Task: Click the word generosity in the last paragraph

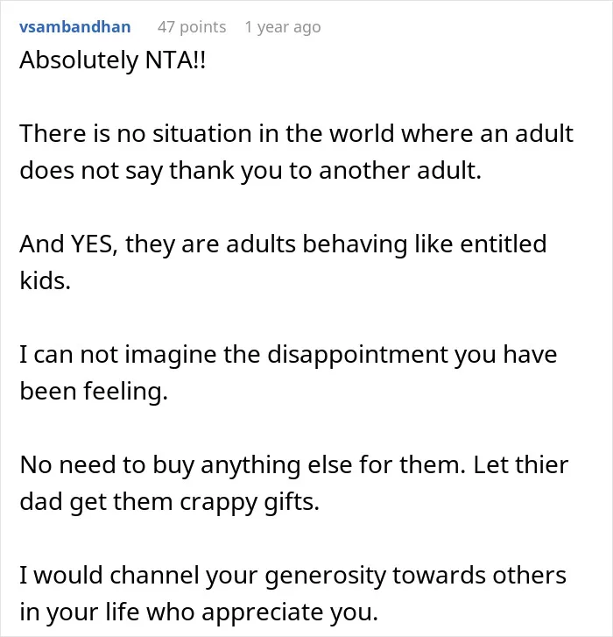Action: [x=325, y=576]
